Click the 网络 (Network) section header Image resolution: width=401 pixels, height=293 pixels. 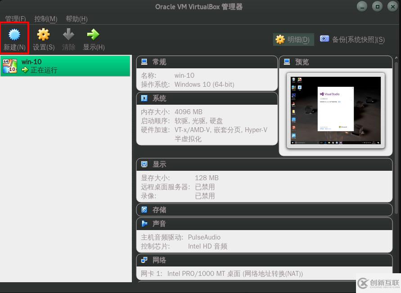[265, 260]
